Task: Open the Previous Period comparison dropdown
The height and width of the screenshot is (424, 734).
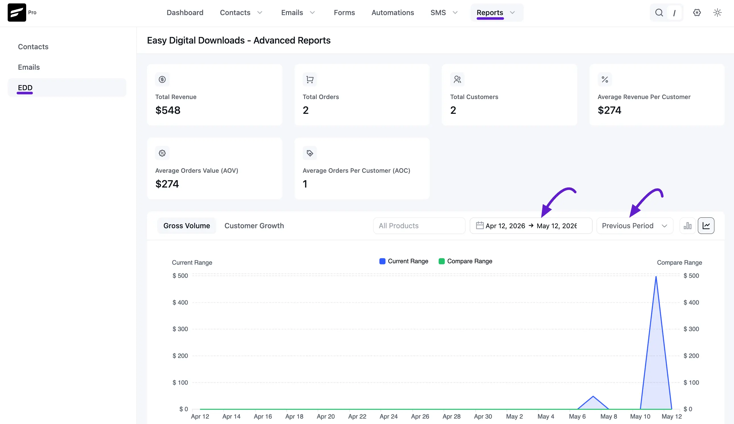Action: [x=635, y=226]
